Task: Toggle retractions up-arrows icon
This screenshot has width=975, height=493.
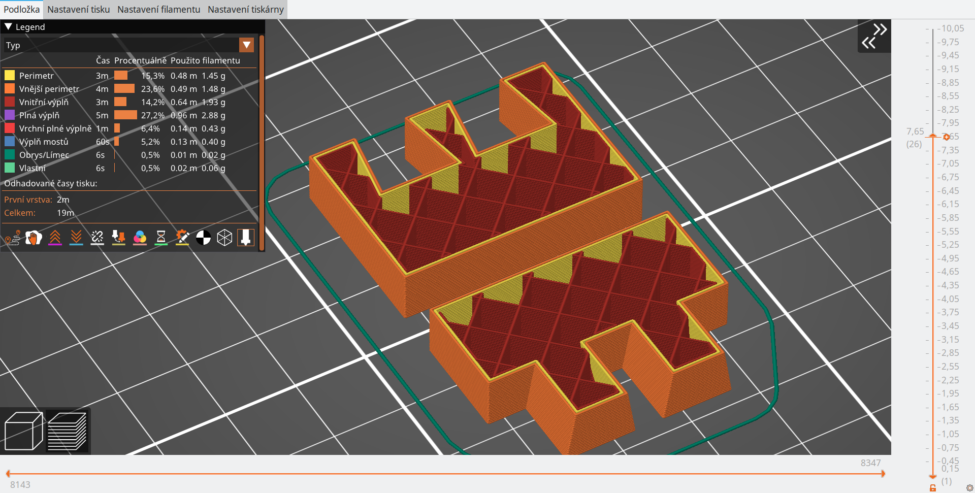Action: pyautogui.click(x=55, y=238)
